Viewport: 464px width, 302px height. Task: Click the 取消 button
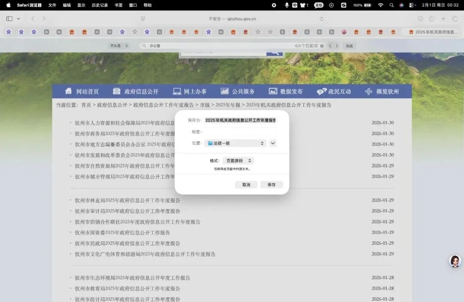[246, 185]
